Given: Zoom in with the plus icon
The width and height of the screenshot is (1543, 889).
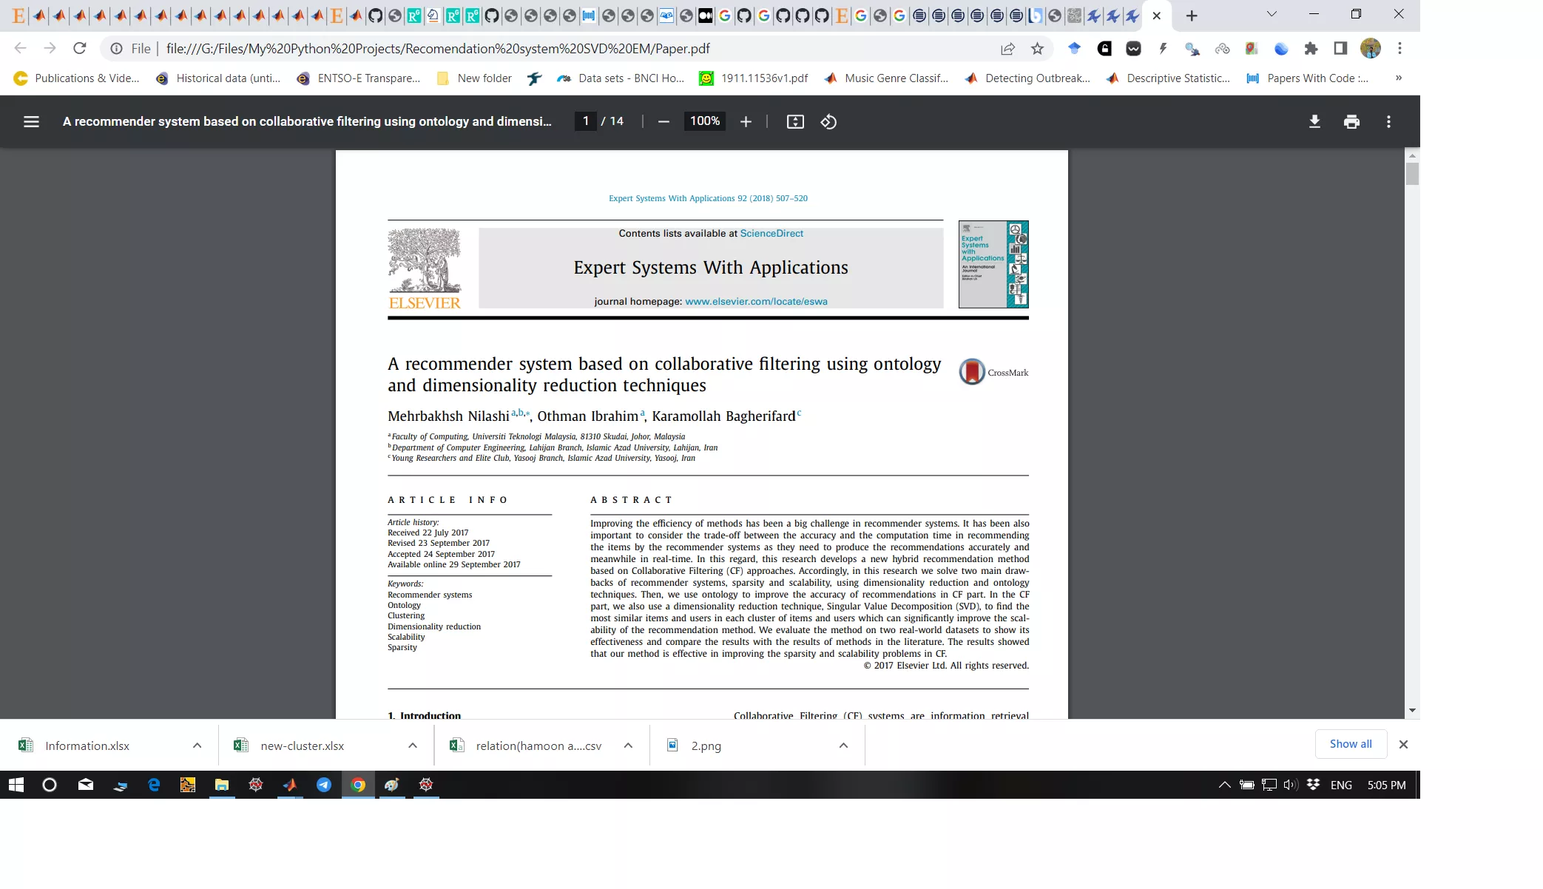Looking at the screenshot, I should coord(746,121).
